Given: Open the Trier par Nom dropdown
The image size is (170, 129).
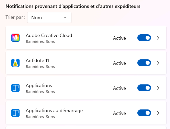Looking at the screenshot, I should pyautogui.click(x=49, y=17).
